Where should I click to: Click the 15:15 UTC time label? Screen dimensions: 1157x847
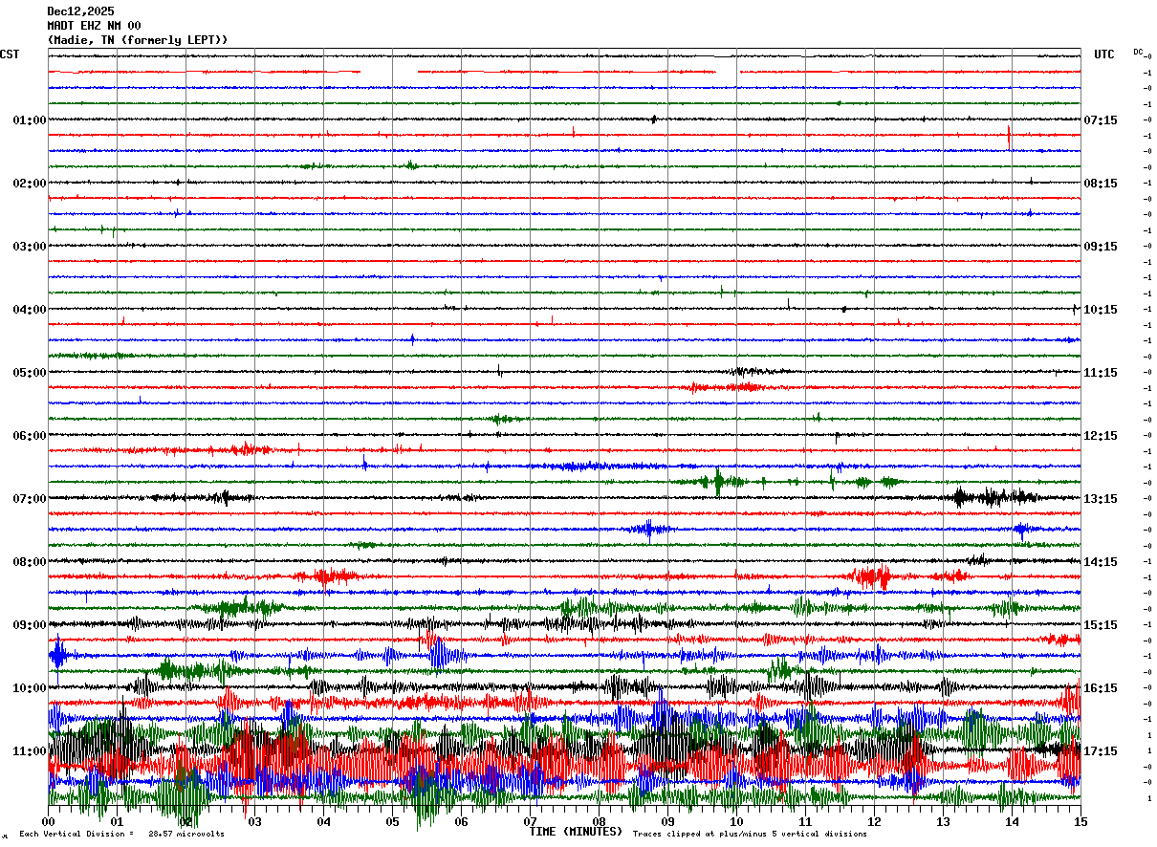(1101, 625)
